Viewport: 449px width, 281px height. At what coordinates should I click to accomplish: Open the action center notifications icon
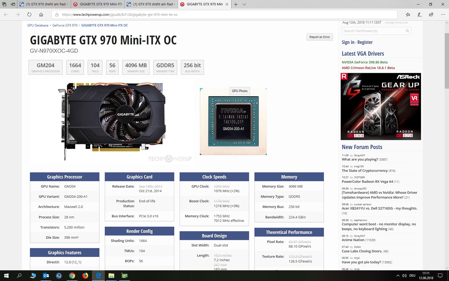coord(440,275)
